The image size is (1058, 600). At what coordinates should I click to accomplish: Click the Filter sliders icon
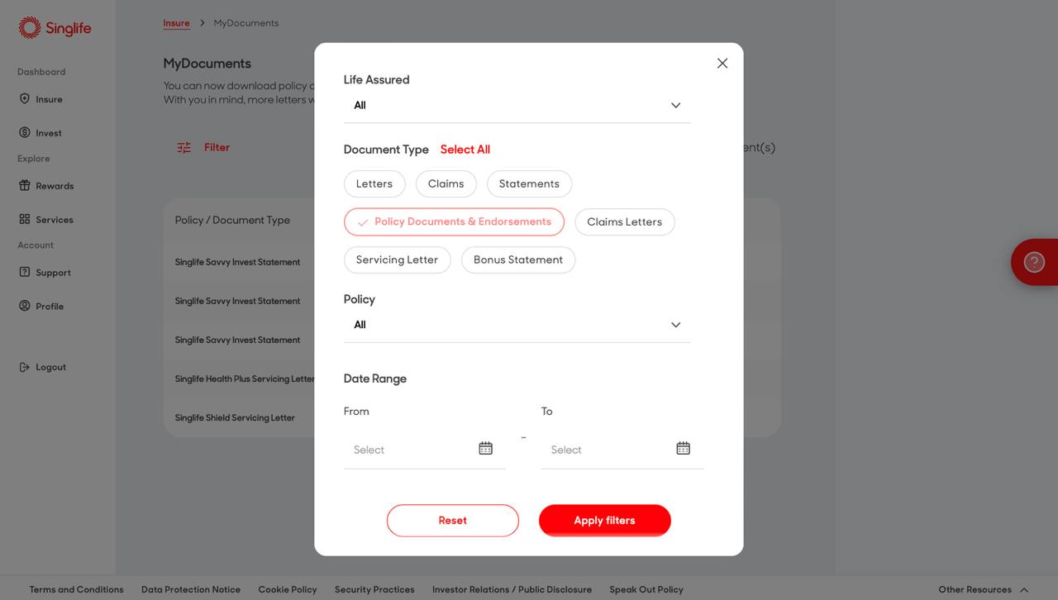pyautogui.click(x=184, y=147)
